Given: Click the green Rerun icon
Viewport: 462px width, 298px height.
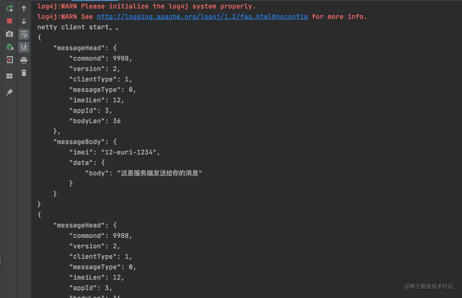Looking at the screenshot, I should (9, 8).
